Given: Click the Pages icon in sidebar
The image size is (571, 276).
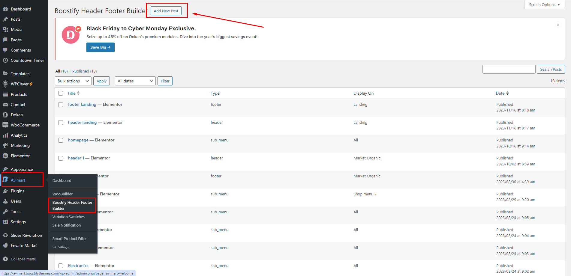Looking at the screenshot, I should point(5,40).
